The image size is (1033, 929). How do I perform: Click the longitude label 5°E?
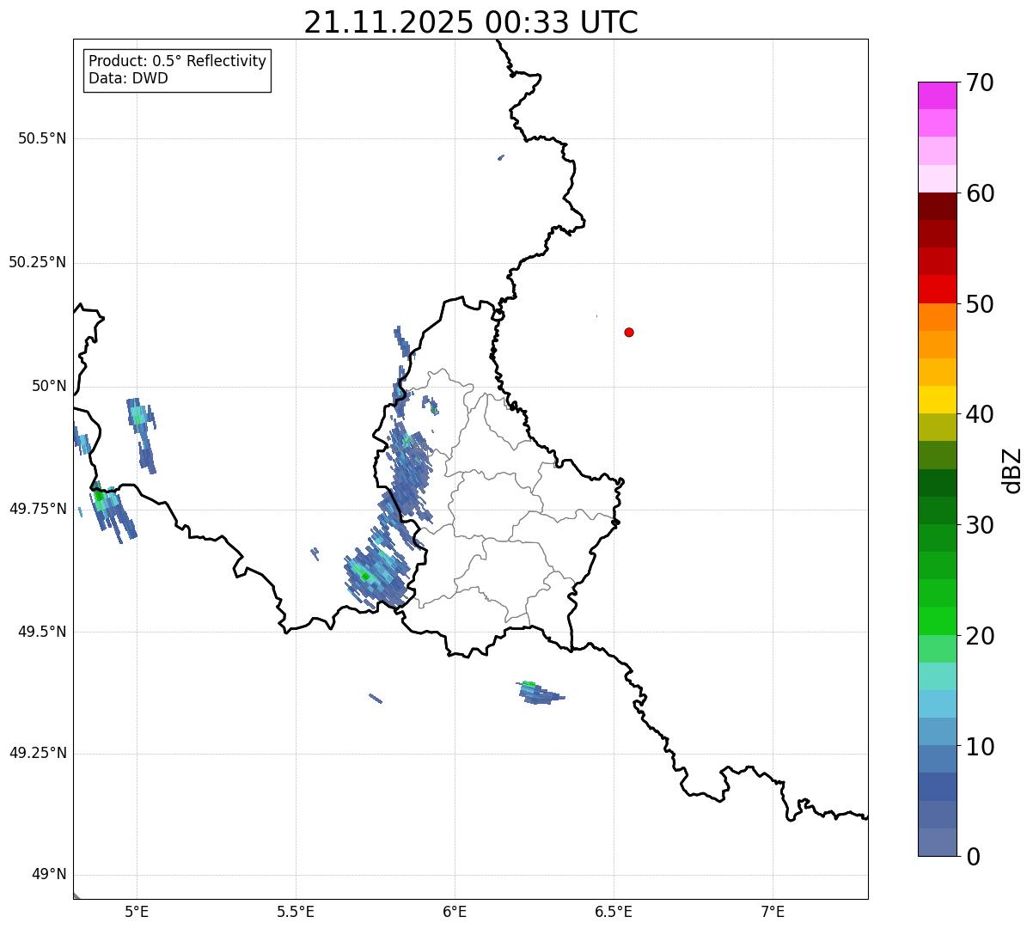[x=137, y=911]
